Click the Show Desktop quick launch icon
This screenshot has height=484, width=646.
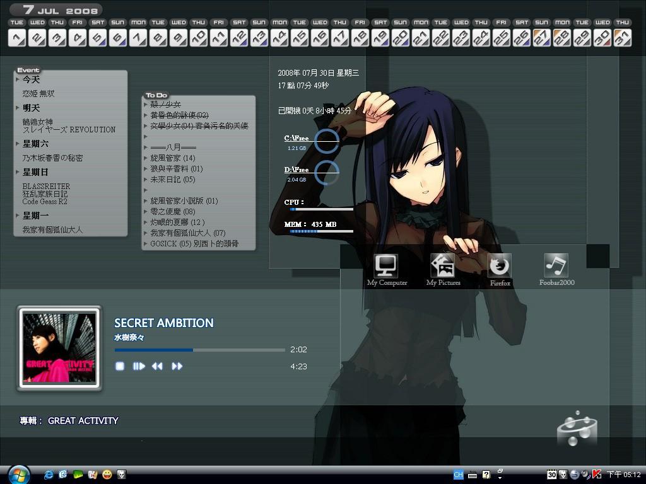[63, 475]
